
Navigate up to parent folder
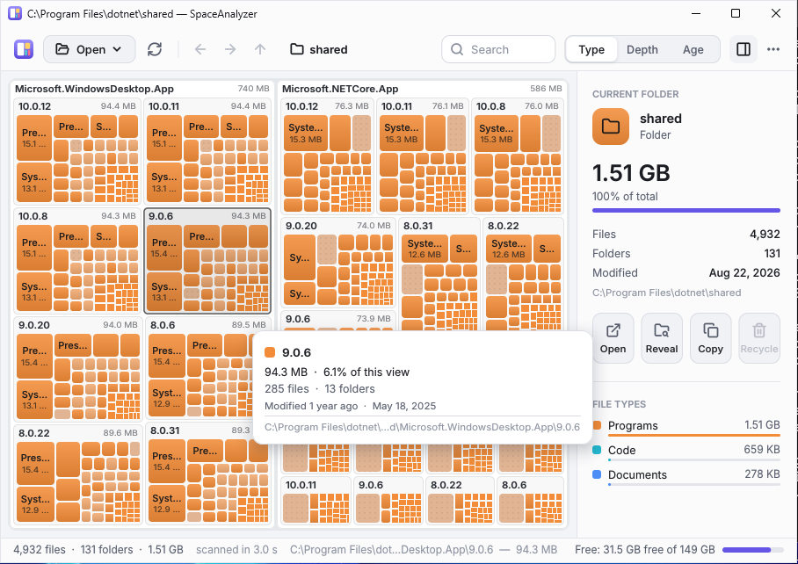click(260, 49)
